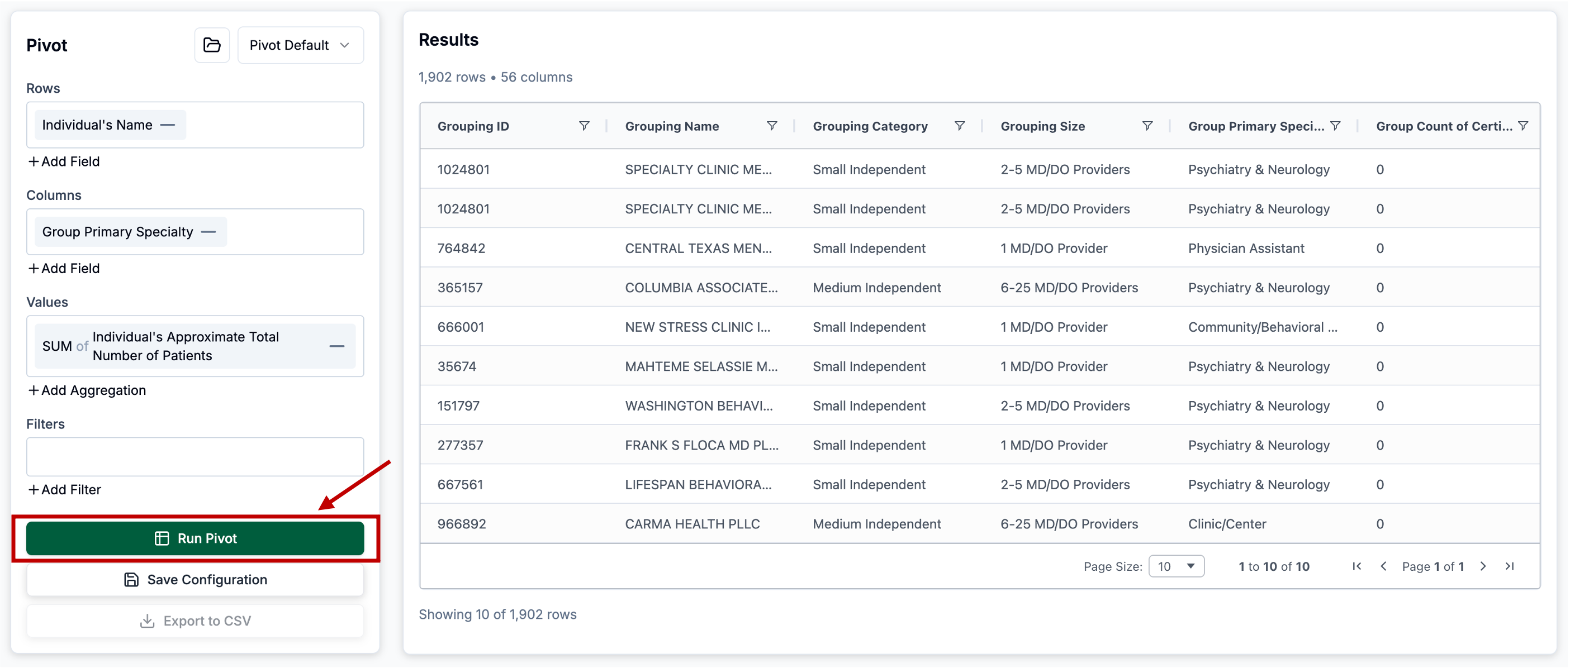Remove Group Primary Specialty column field
1570x668 pixels.
point(208,232)
